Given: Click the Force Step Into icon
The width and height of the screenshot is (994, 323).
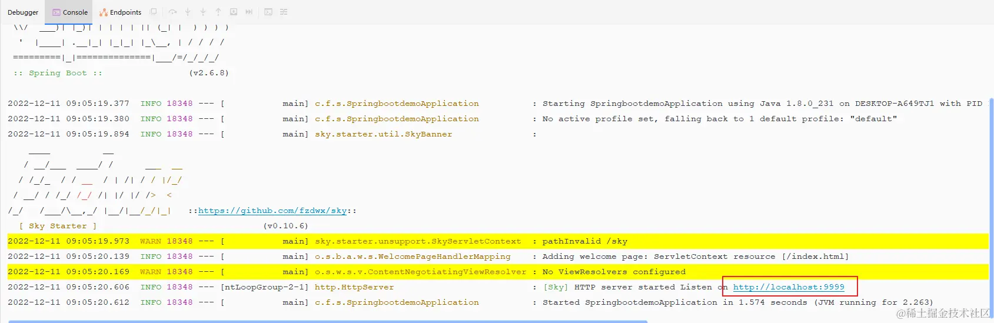Looking at the screenshot, I should [203, 12].
